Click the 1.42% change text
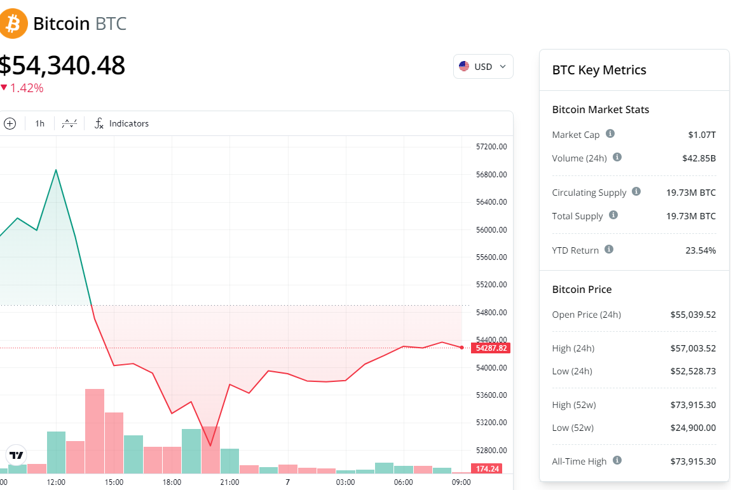The image size is (731, 490). tap(27, 88)
